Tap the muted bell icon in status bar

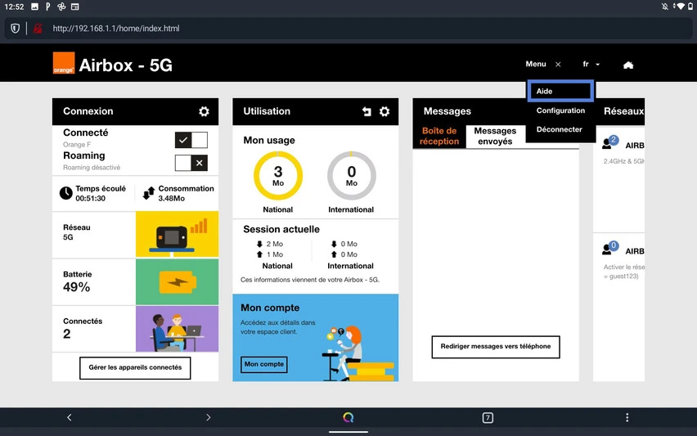(664, 7)
